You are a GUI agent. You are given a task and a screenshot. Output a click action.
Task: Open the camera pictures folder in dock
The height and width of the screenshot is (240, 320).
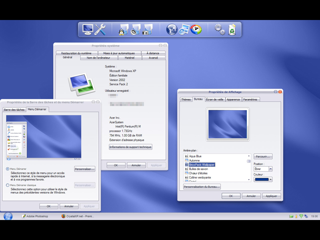(147, 30)
